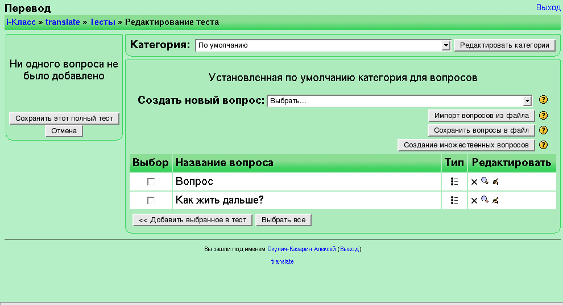Delete the question named "Вопрос"

click(474, 182)
